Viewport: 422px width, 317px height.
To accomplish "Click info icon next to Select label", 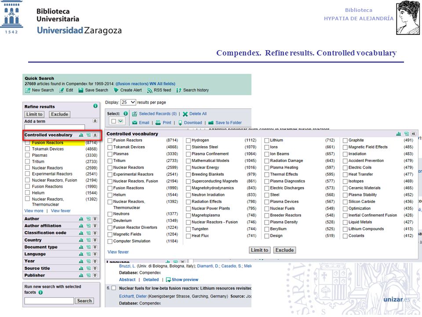I will click(x=125, y=114).
